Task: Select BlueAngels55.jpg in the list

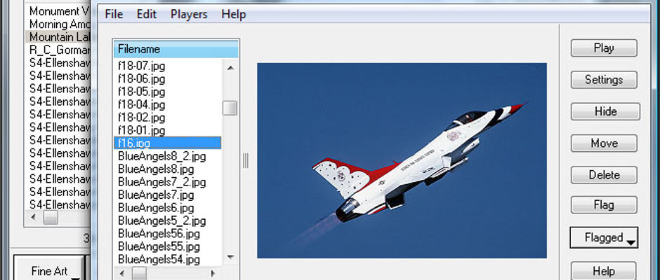Action: [x=168, y=246]
